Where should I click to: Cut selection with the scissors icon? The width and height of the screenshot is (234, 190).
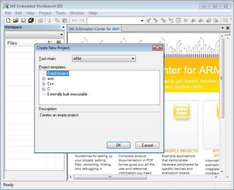click(x=50, y=20)
